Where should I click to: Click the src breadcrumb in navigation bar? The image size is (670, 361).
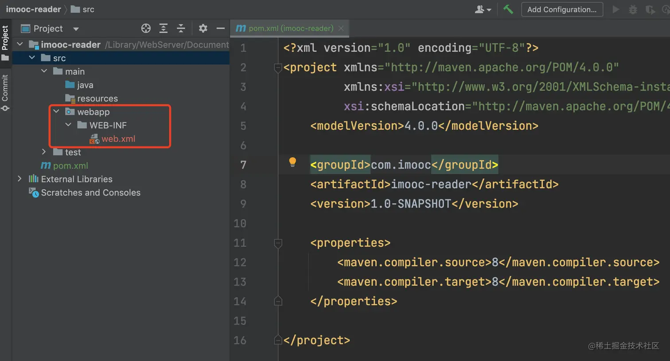point(83,9)
